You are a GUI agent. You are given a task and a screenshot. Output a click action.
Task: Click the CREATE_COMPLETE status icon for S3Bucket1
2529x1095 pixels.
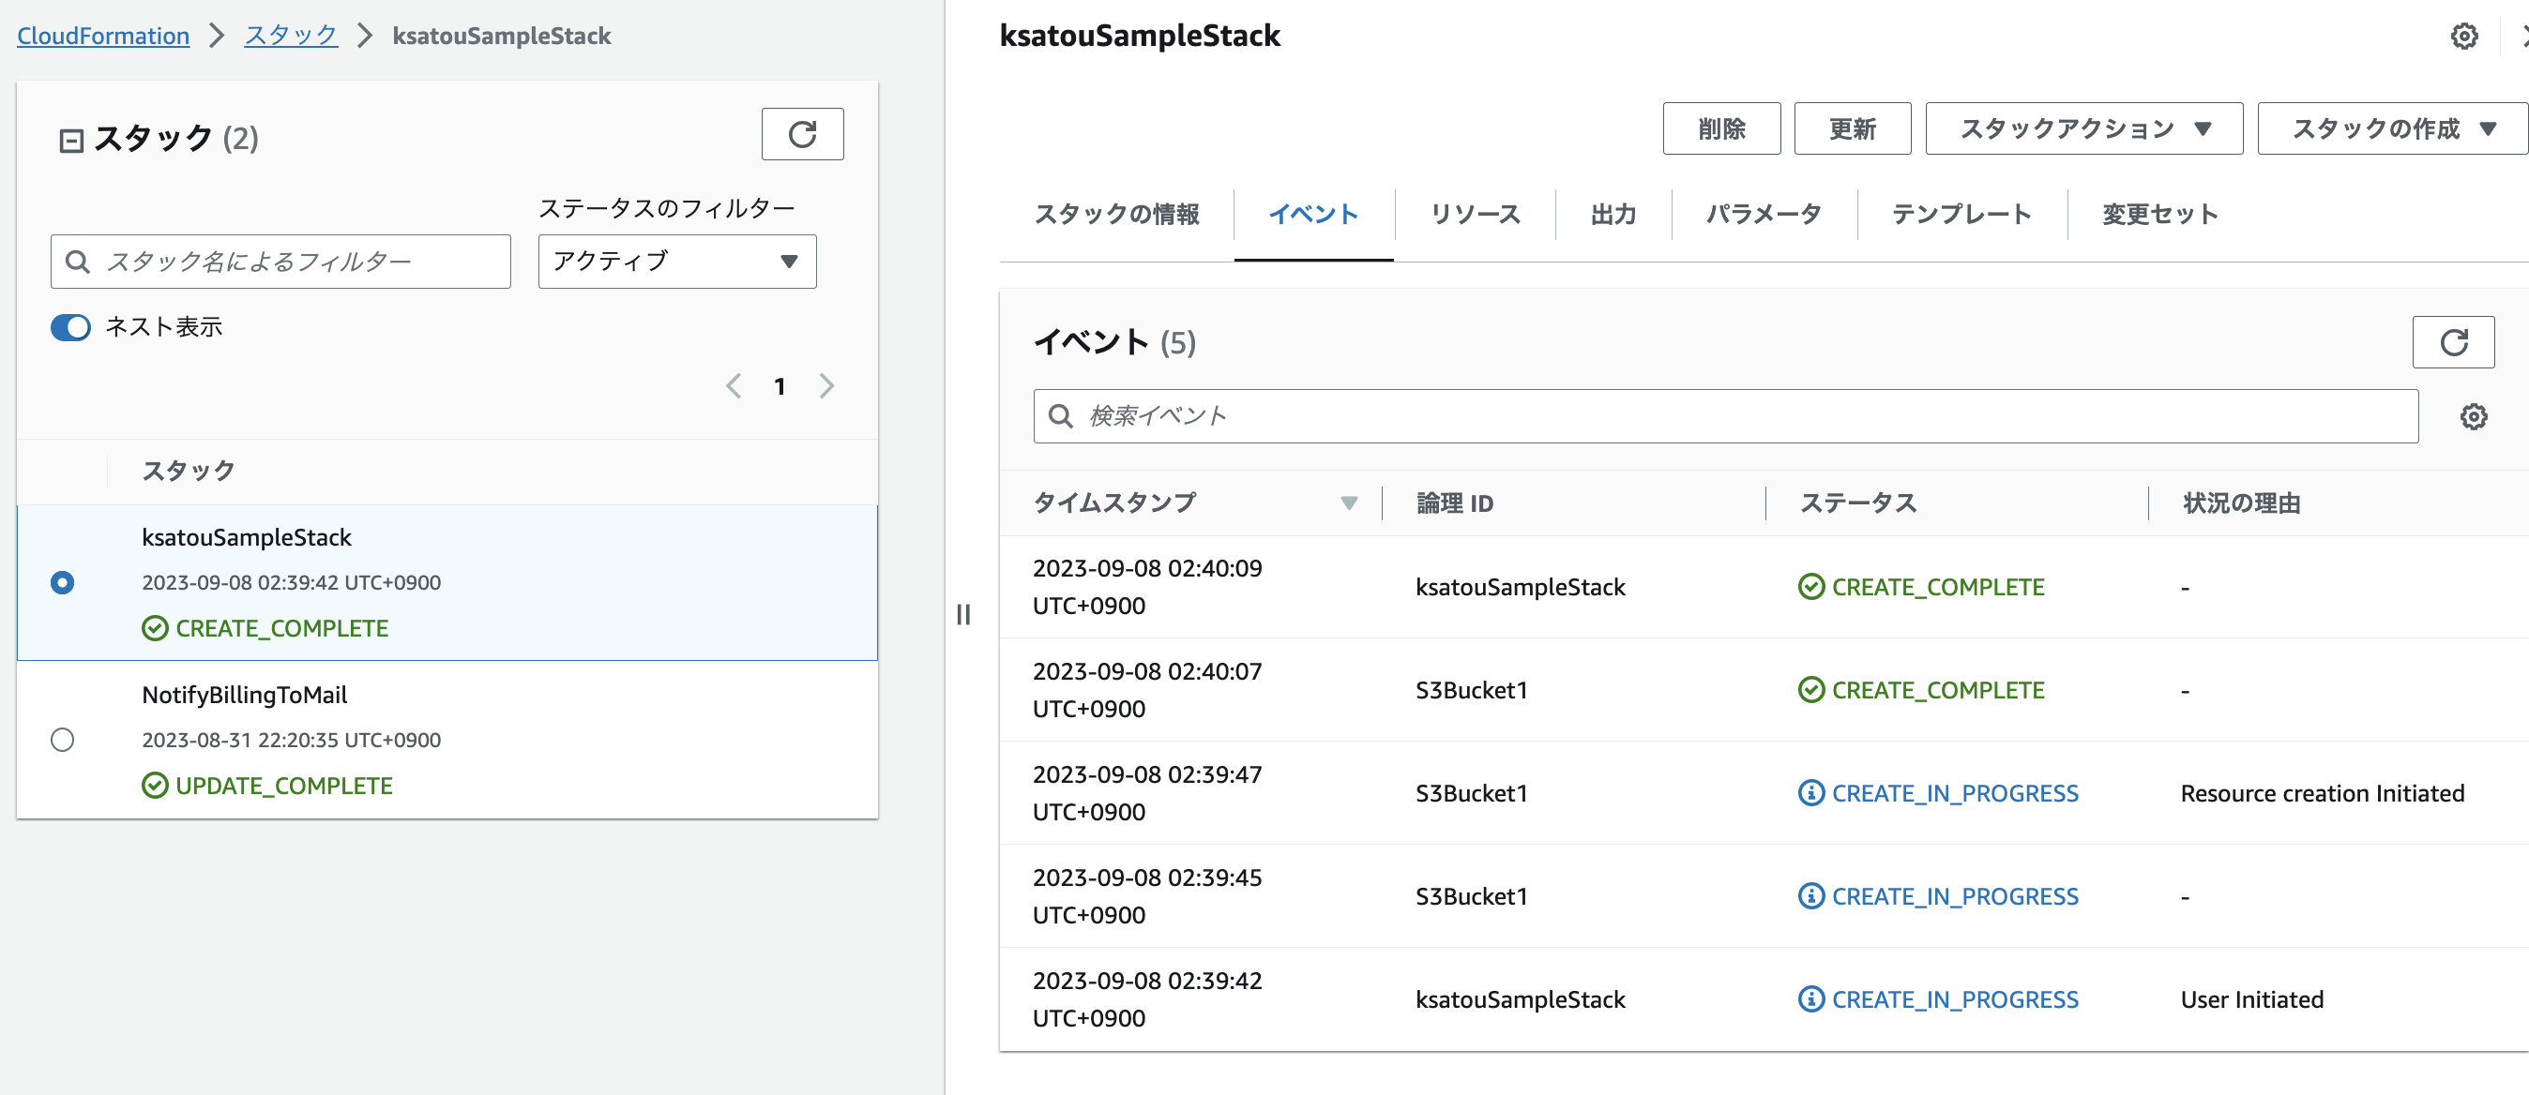pos(1810,689)
